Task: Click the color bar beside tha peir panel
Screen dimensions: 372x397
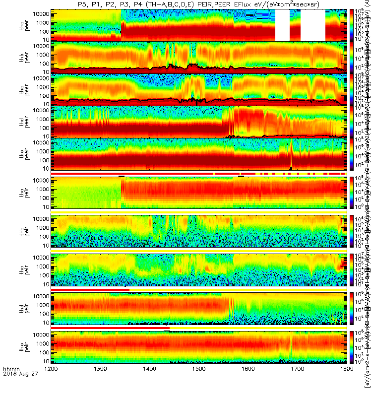Action: tap(352, 193)
